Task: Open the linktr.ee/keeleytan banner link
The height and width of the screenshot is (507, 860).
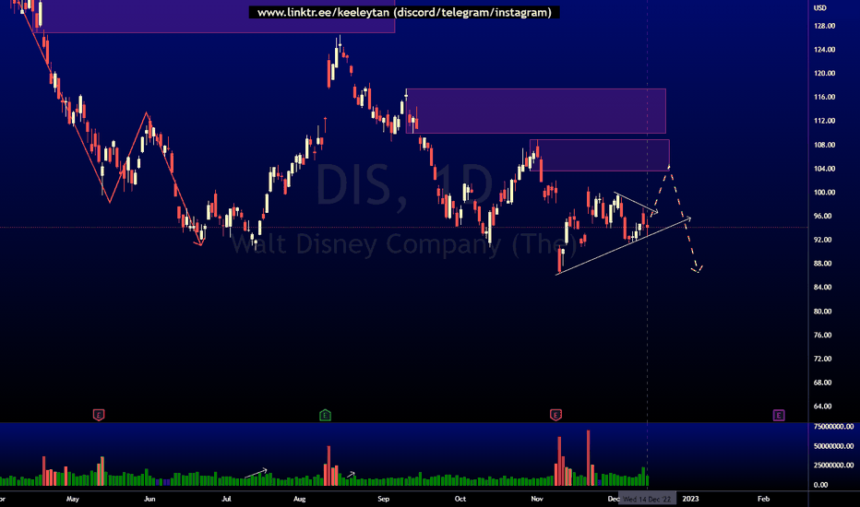Action: pos(404,12)
